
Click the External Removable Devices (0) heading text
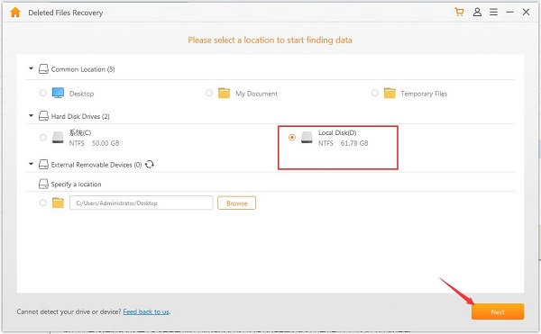tap(96, 165)
